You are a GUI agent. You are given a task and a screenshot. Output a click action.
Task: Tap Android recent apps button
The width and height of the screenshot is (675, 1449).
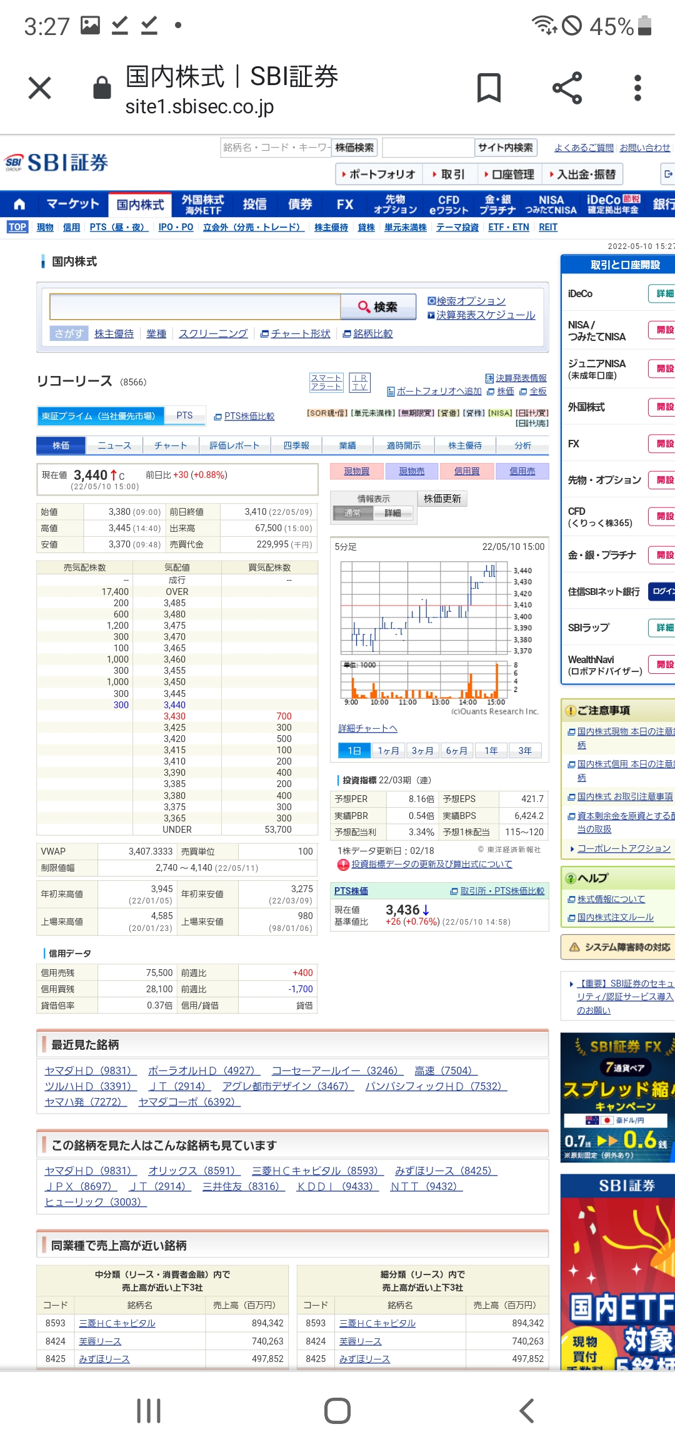[149, 1411]
